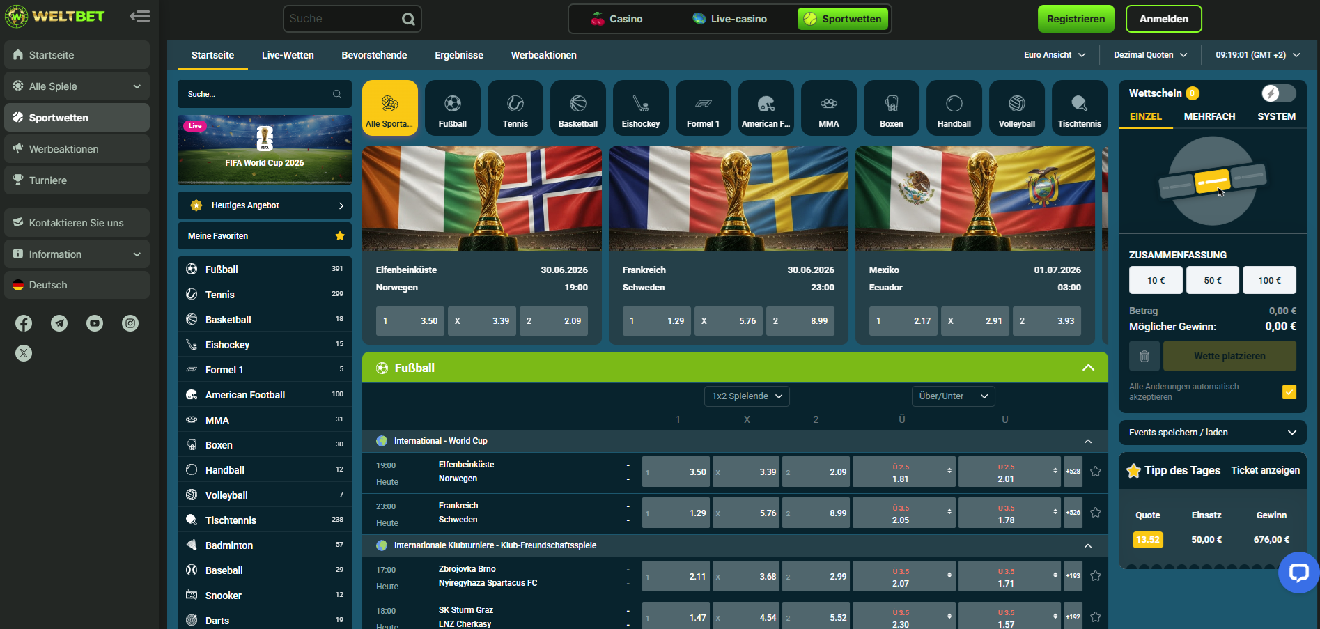1320x629 pixels.
Task: Open the Mexiko vs Ecuador match card image
Action: [x=975, y=199]
